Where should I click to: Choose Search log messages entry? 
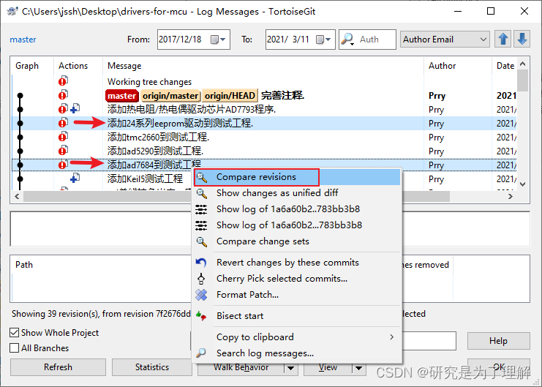tap(296, 353)
